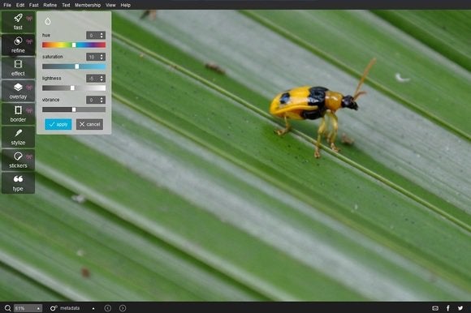471x313 pixels.
Task: Click the metadata label
Action: (70, 308)
